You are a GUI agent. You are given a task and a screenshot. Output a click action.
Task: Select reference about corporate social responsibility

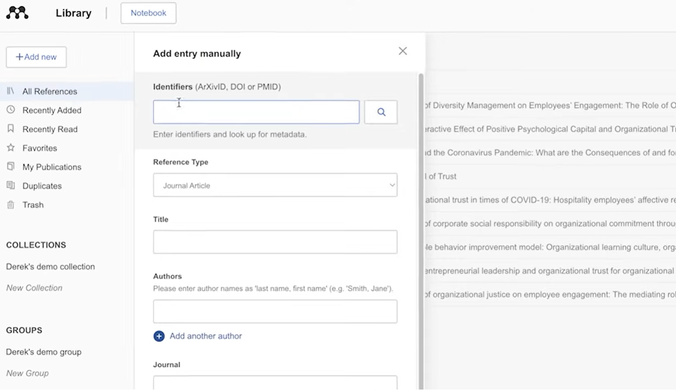(550, 223)
